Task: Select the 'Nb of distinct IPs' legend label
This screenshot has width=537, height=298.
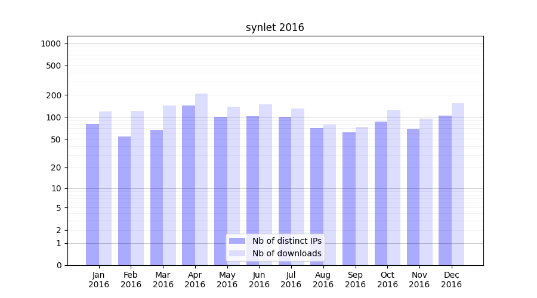Action: pyautogui.click(x=286, y=241)
